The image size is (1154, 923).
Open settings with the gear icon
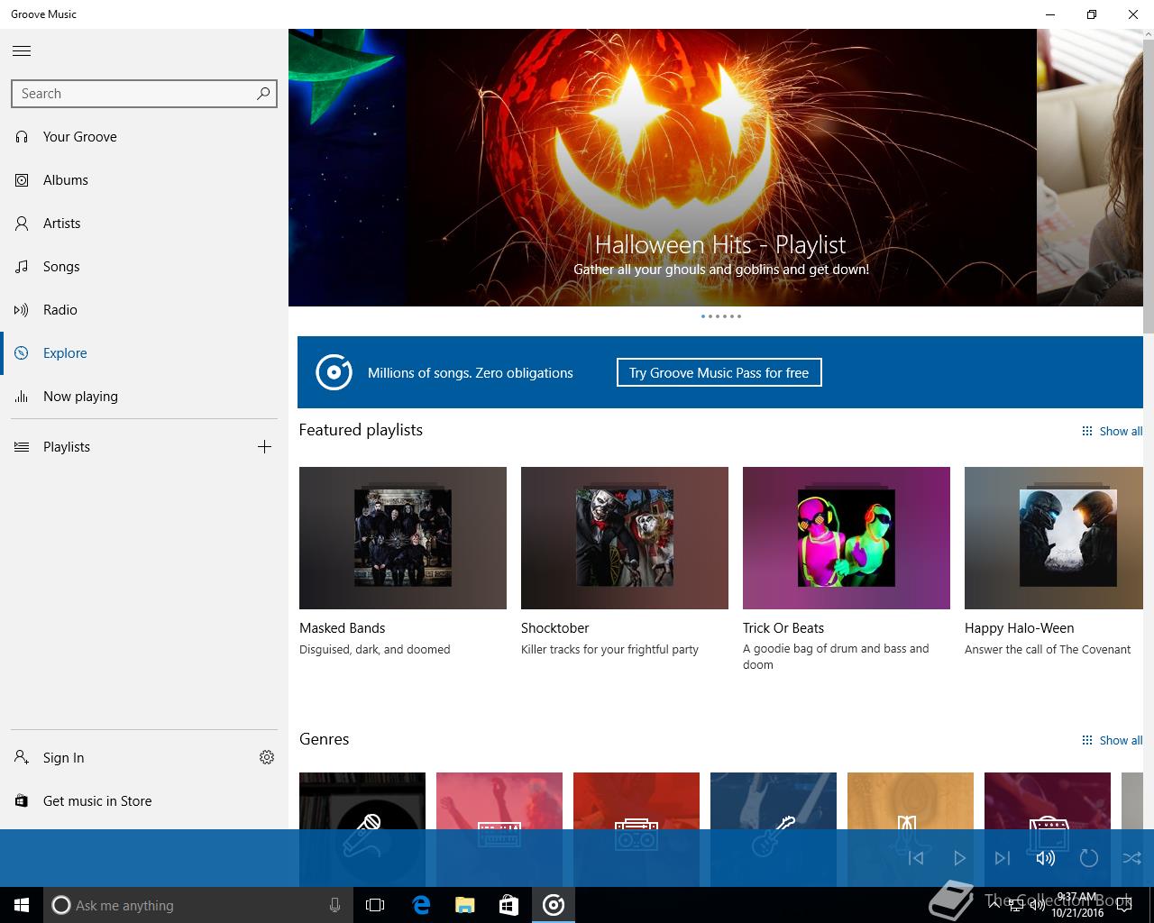[267, 757]
